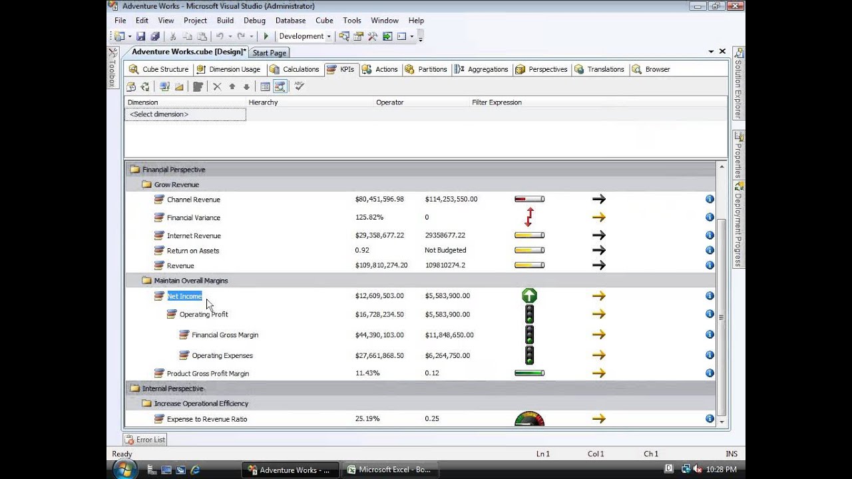
Task: Click the traffic light status for Operating Profit
Action: click(529, 314)
